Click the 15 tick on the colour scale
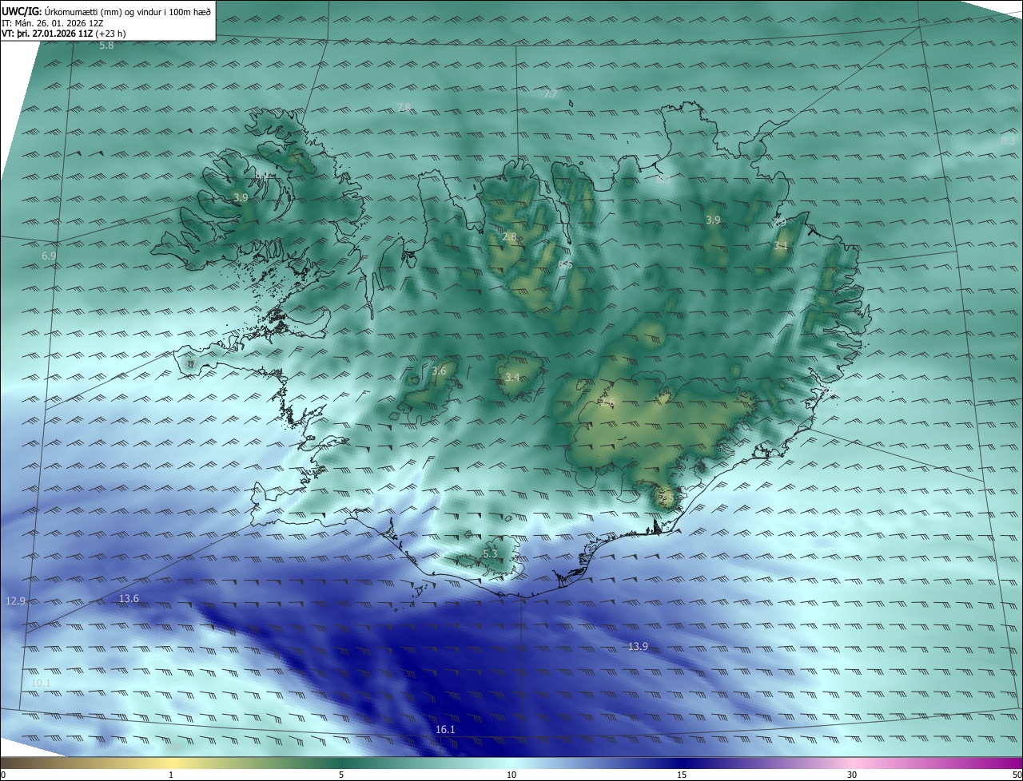1023x781 pixels. tap(682, 775)
